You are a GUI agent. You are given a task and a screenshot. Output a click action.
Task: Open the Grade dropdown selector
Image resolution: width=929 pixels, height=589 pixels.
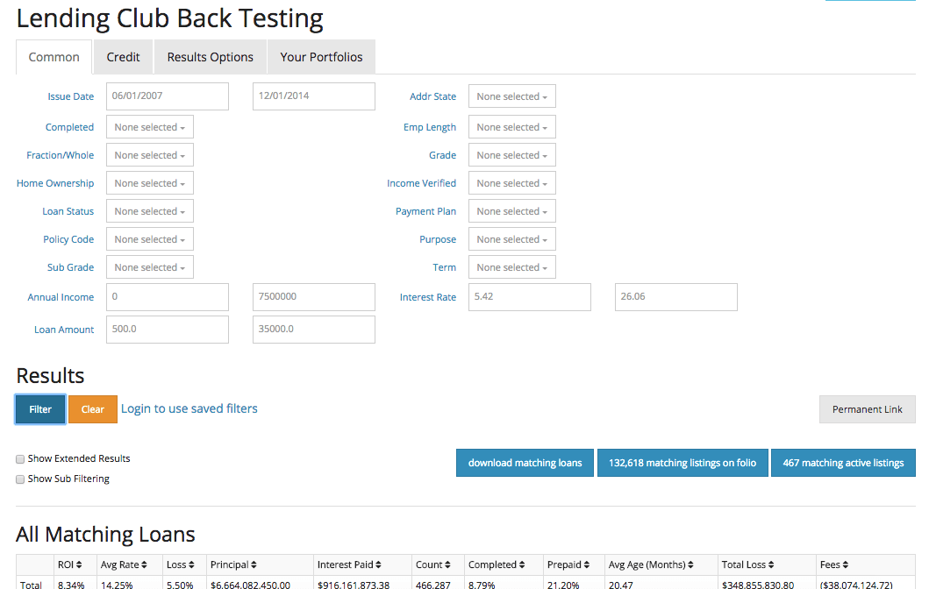(x=511, y=156)
